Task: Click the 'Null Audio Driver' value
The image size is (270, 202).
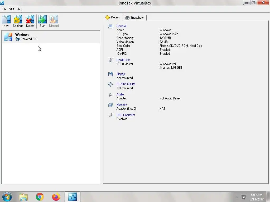Action: click(x=170, y=98)
